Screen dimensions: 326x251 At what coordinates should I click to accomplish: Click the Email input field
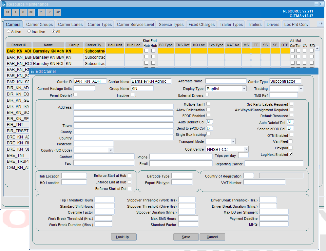[x=181, y=163]
